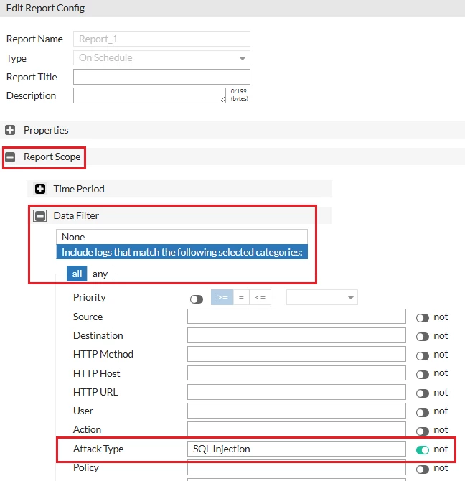The height and width of the screenshot is (481, 465).
Task: Disable 'not' for the Attack Type filter
Action: tap(423, 450)
